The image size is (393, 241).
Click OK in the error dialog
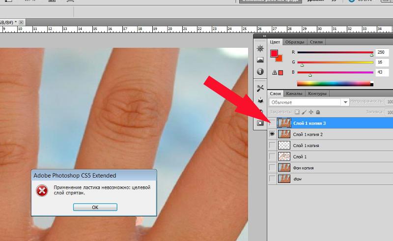95,207
